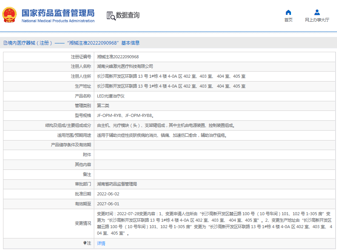Click the expiry date 2027-06-01
The width and height of the screenshot is (337, 251).
pyautogui.click(x=108, y=204)
